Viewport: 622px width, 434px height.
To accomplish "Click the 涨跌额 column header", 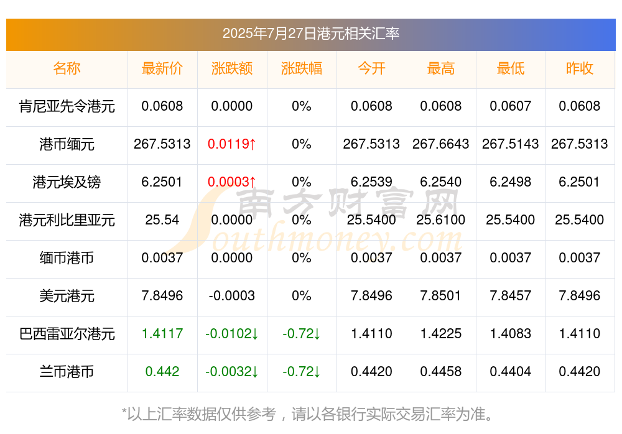I will click(232, 68).
